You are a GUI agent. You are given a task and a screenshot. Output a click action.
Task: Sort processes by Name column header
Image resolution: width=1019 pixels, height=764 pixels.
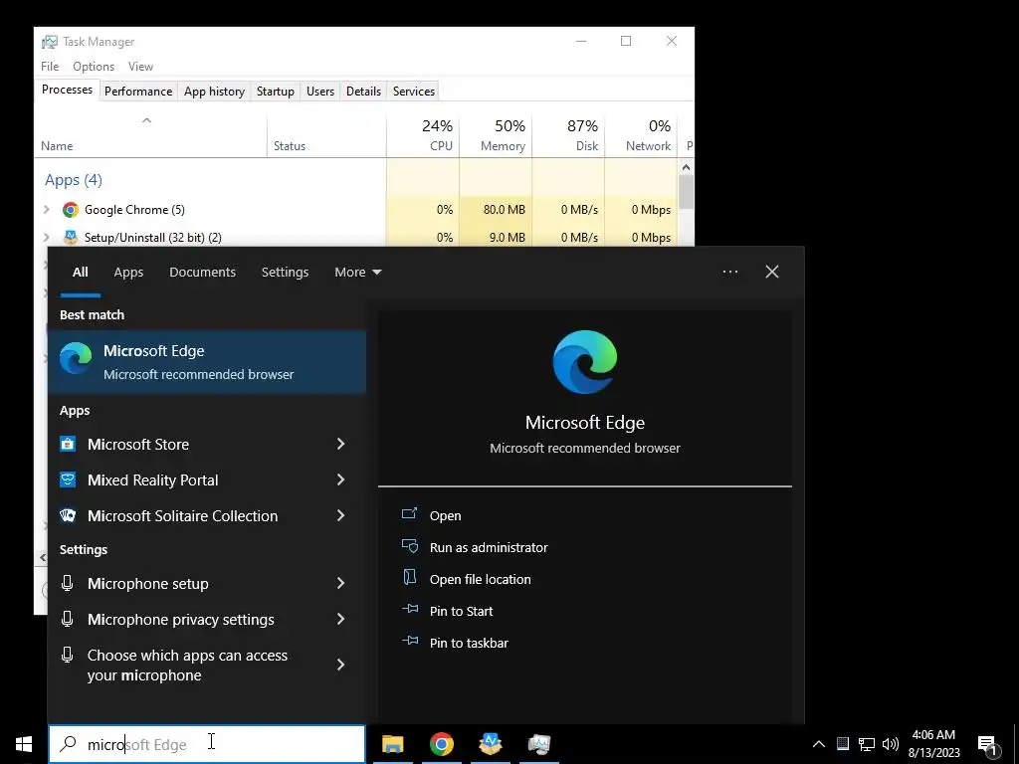pos(150,135)
